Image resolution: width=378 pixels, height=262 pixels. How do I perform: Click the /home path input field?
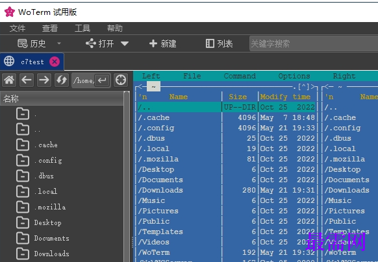tap(83, 80)
